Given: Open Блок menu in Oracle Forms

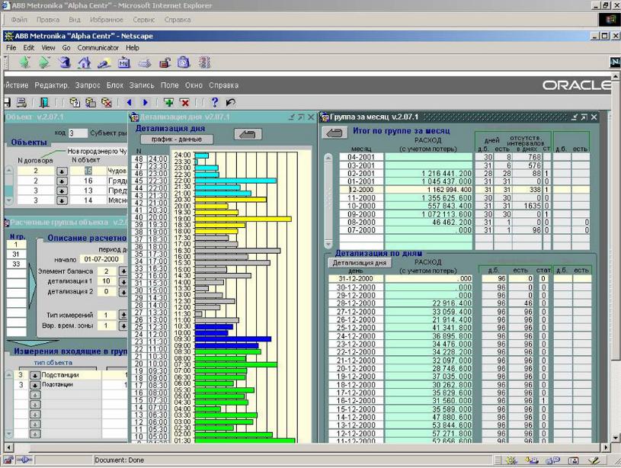Looking at the screenshot, I should coord(115,85).
